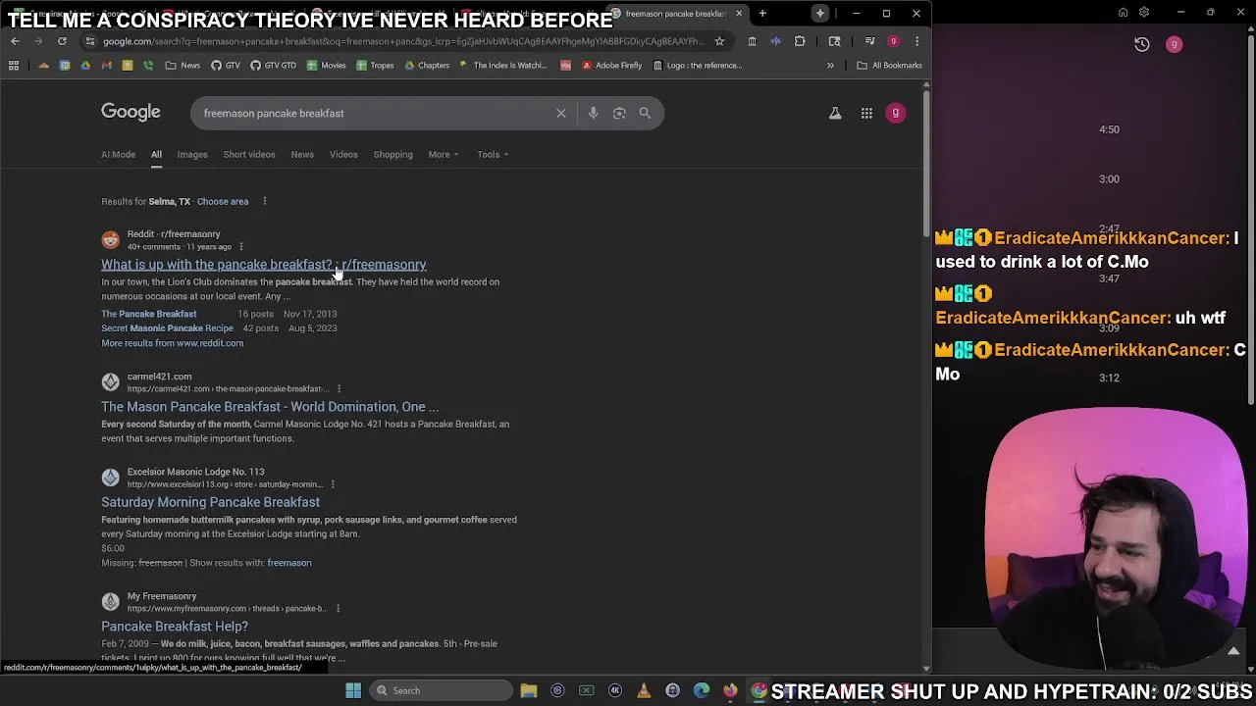Open the Chapters bookmark
1256x706 pixels.
pyautogui.click(x=427, y=66)
